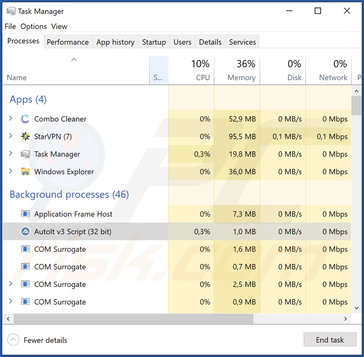Click the 1,6 MB COM Surrogate icon
364x357 pixels.
tap(25, 249)
